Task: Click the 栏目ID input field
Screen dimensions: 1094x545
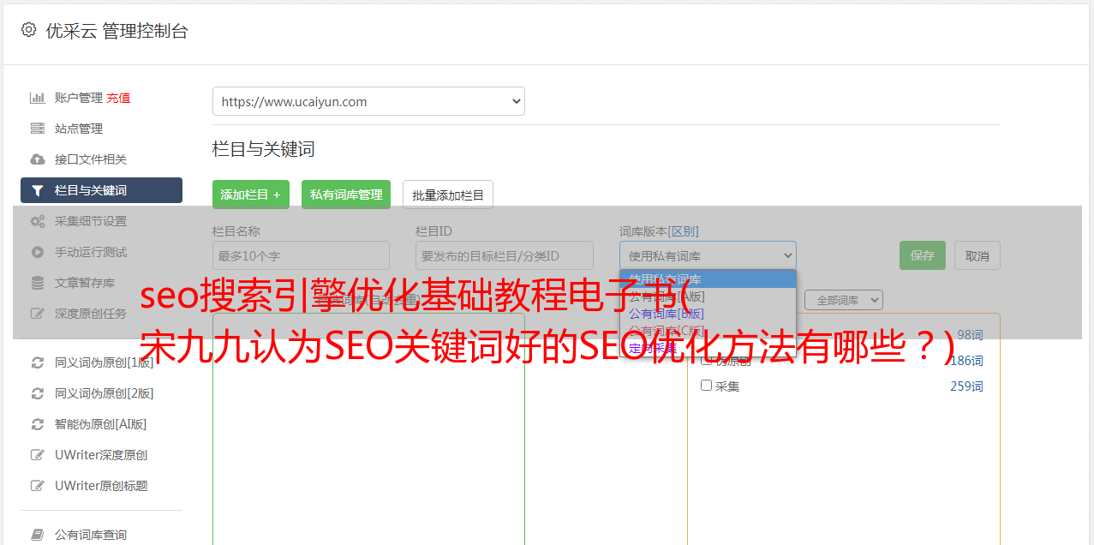Action: (505, 255)
